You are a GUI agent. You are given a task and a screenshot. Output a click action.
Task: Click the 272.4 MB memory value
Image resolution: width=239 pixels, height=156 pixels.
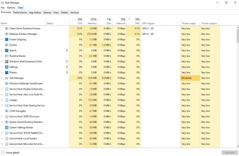[92, 34]
